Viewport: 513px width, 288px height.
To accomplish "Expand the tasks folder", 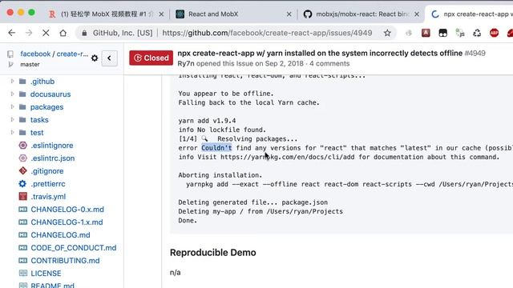I will (x=13, y=119).
